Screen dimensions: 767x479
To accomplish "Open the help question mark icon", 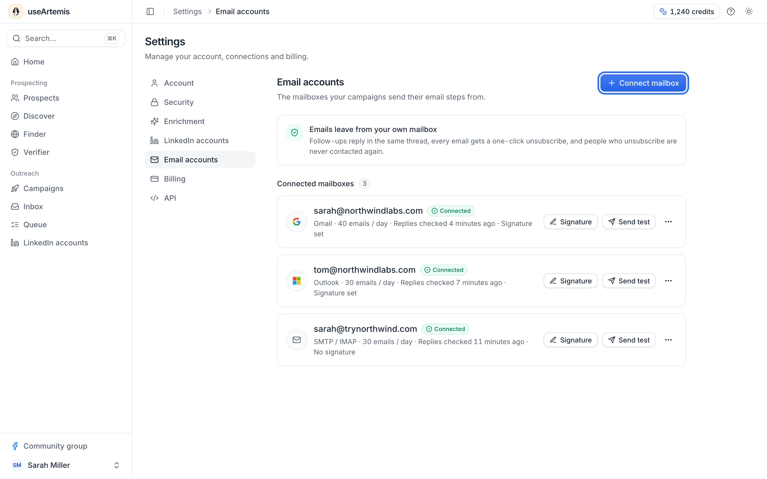I will pos(731,11).
